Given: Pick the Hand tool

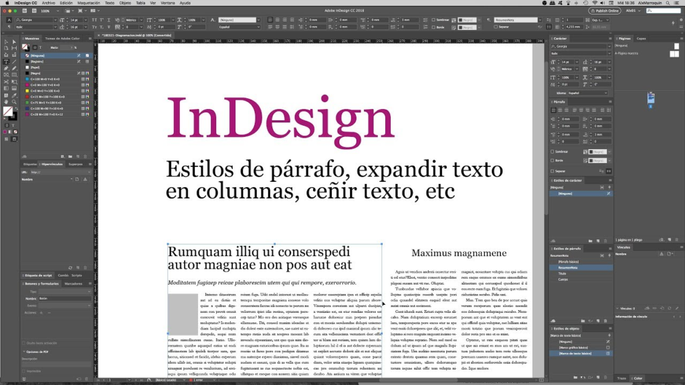Looking at the screenshot, I should click(6, 101).
